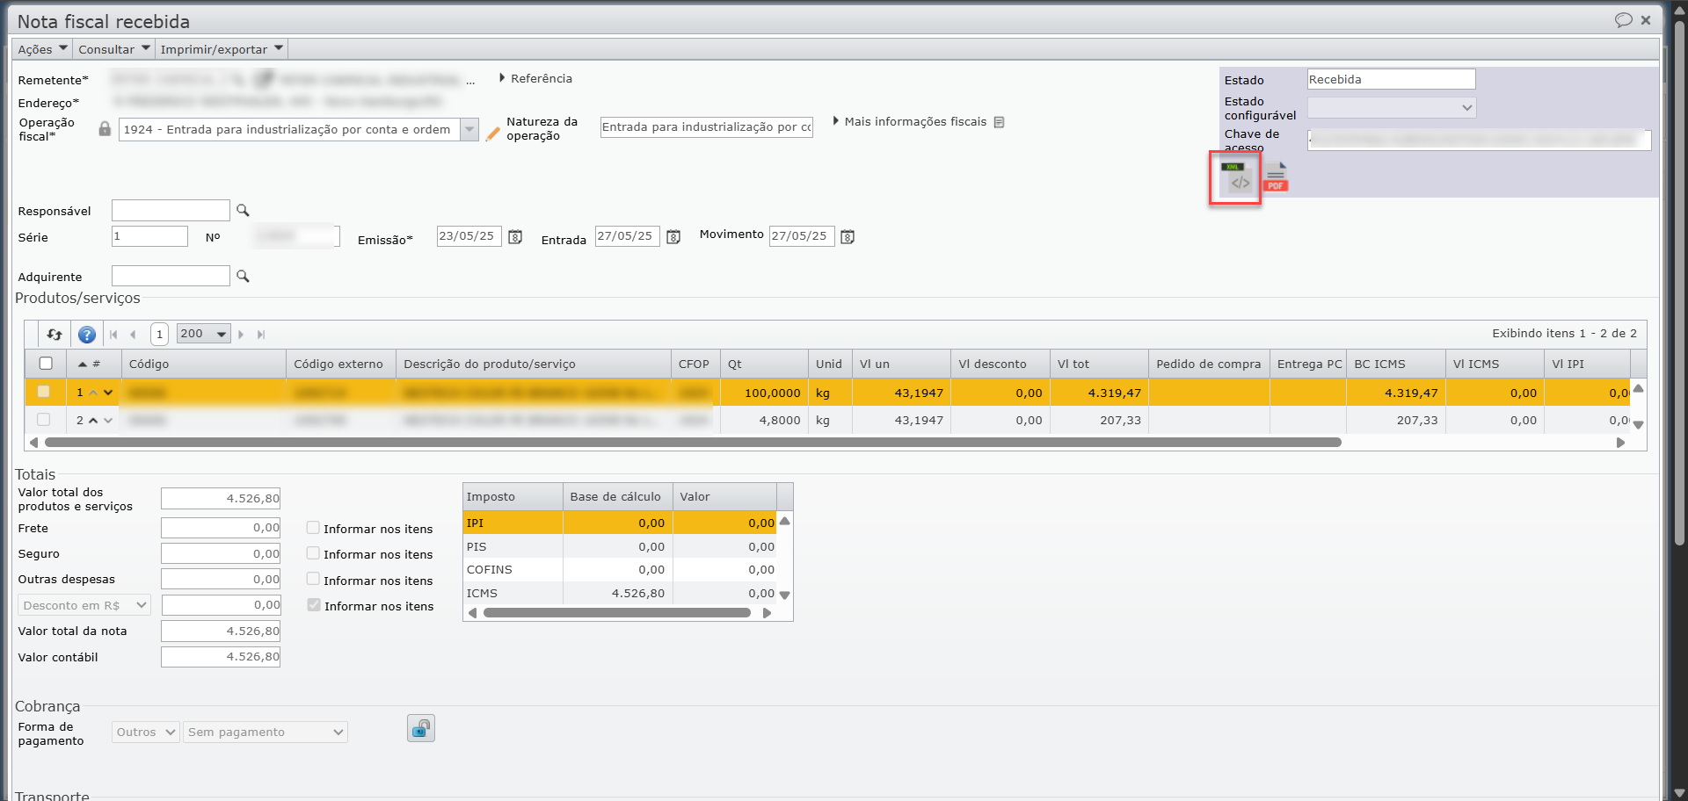Open the Entrada date calendar picker
Image resolution: width=1688 pixels, height=801 pixels.
[673, 237]
